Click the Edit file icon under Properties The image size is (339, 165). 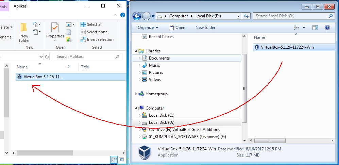(x=69, y=32)
